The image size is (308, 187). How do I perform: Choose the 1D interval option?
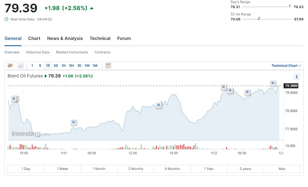pos(79,66)
